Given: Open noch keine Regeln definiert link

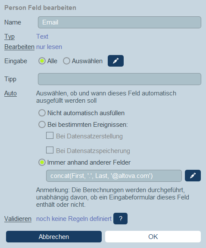Looking at the screenshot, I should pos(74,219).
